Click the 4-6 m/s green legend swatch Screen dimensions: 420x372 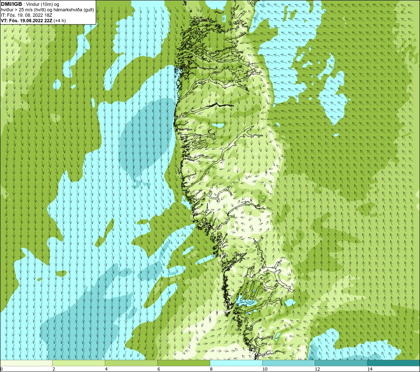(131, 363)
